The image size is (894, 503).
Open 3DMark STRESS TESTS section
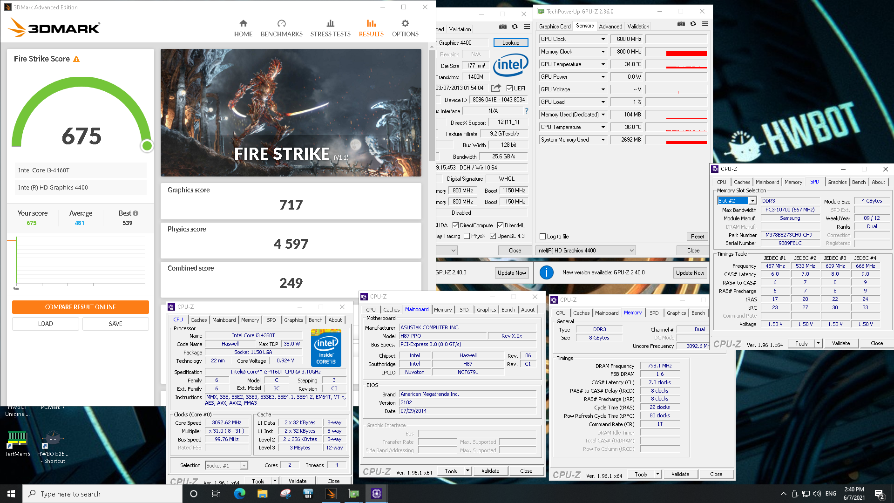point(330,28)
